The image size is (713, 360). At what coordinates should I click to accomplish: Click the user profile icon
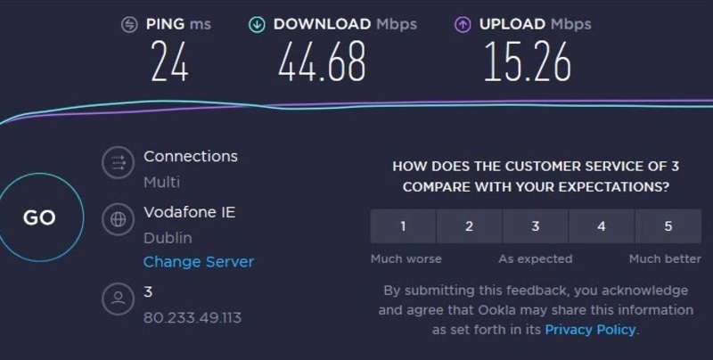117,297
